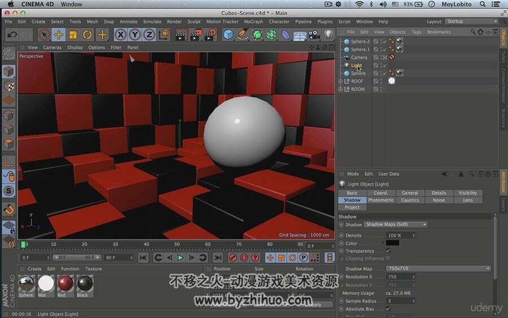Open viewport Display menu
508x318 pixels.
tap(75, 47)
